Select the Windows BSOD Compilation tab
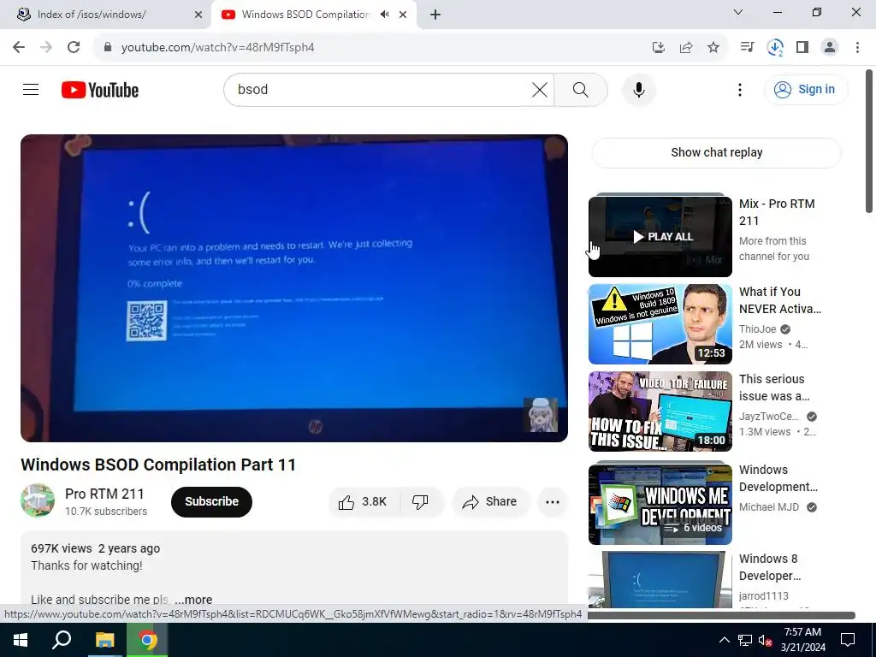This screenshot has height=657, width=876. (x=305, y=15)
